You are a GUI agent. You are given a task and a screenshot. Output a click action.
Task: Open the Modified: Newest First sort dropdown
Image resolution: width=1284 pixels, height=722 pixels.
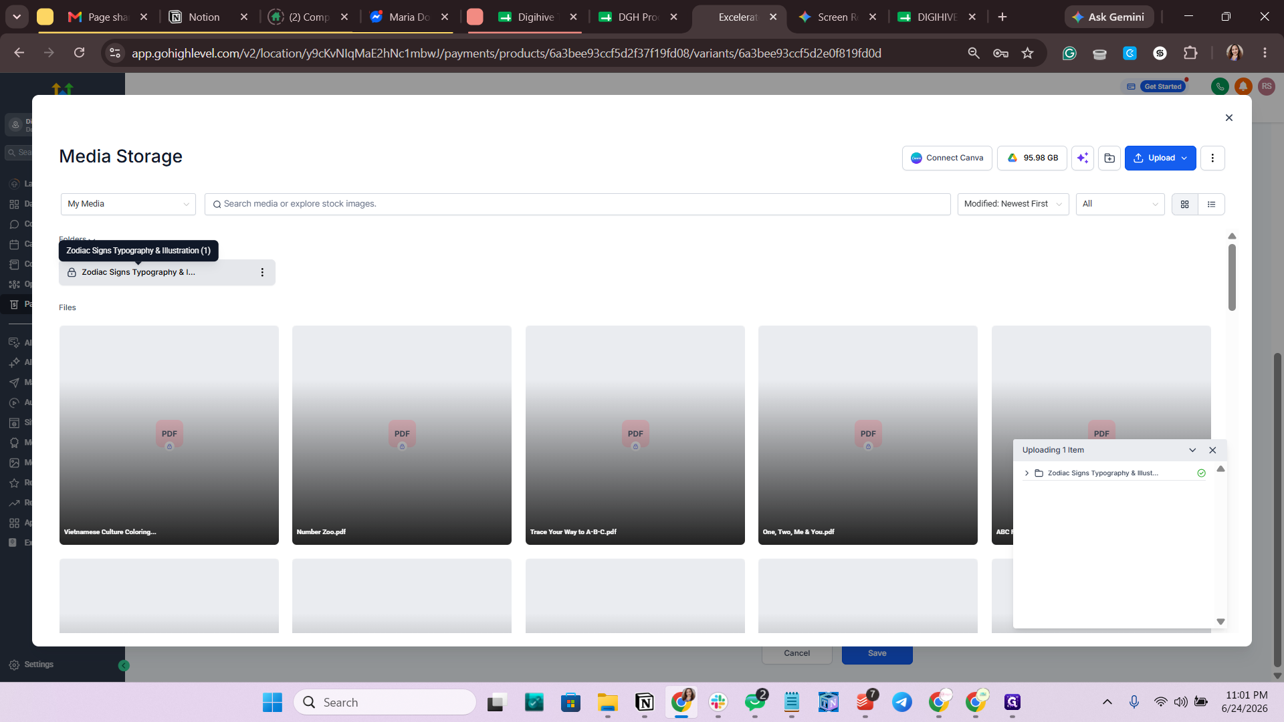pos(1012,204)
